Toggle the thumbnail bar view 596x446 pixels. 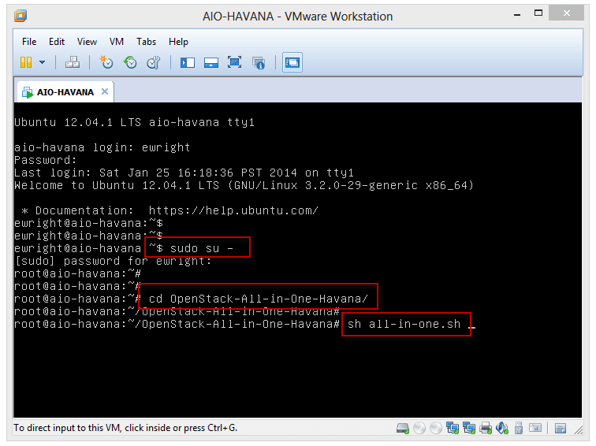pyautogui.click(x=210, y=62)
